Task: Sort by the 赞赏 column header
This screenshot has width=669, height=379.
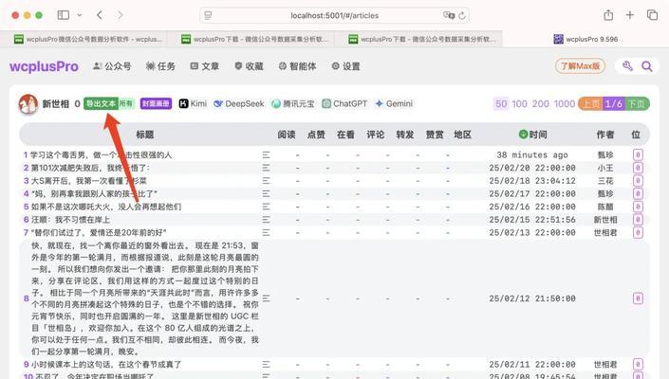Action: 435,135
